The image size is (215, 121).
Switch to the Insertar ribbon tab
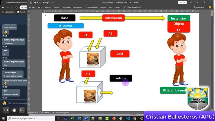pos(48,7)
